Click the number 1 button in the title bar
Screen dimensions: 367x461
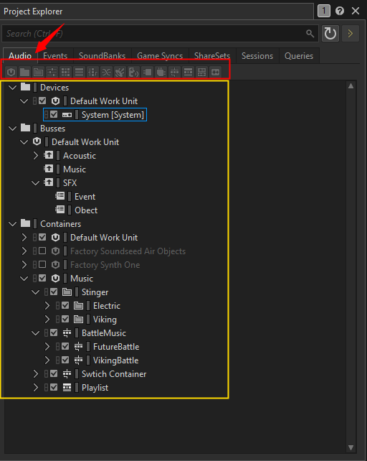[x=324, y=11]
